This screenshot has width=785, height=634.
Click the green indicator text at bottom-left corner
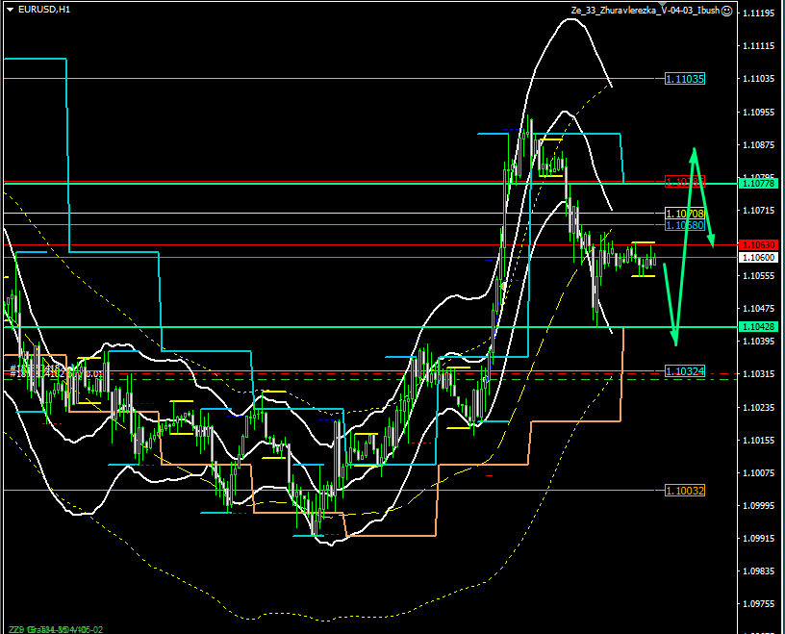[55, 629]
